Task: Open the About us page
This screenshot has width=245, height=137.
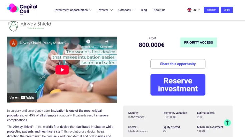Action: (x=159, y=10)
